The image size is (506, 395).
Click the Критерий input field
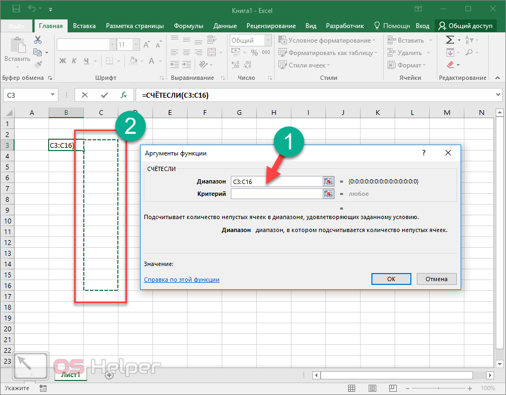pyautogui.click(x=276, y=194)
